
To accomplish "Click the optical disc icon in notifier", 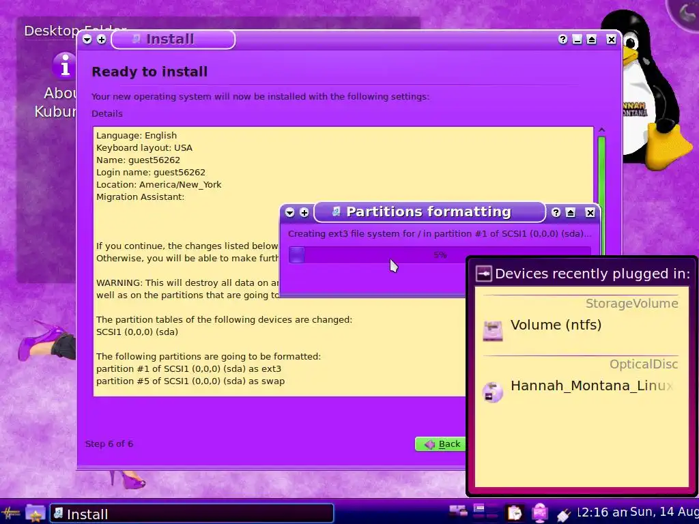I will [493, 392].
